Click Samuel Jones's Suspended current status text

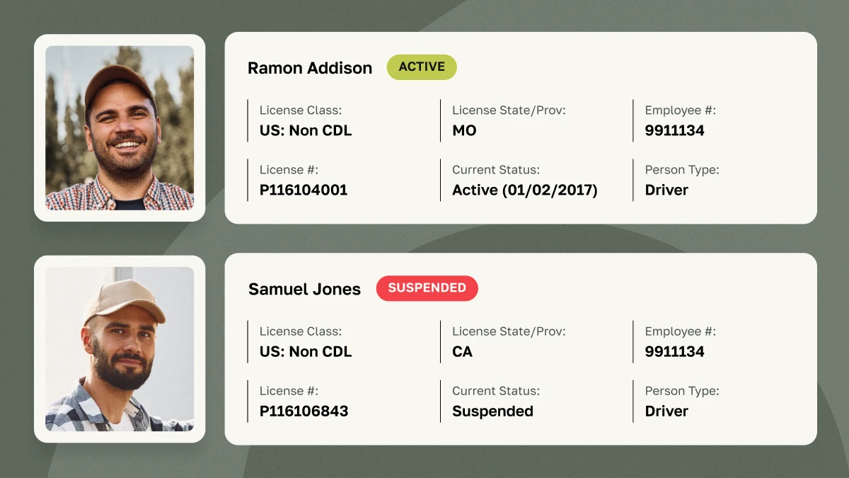click(492, 411)
